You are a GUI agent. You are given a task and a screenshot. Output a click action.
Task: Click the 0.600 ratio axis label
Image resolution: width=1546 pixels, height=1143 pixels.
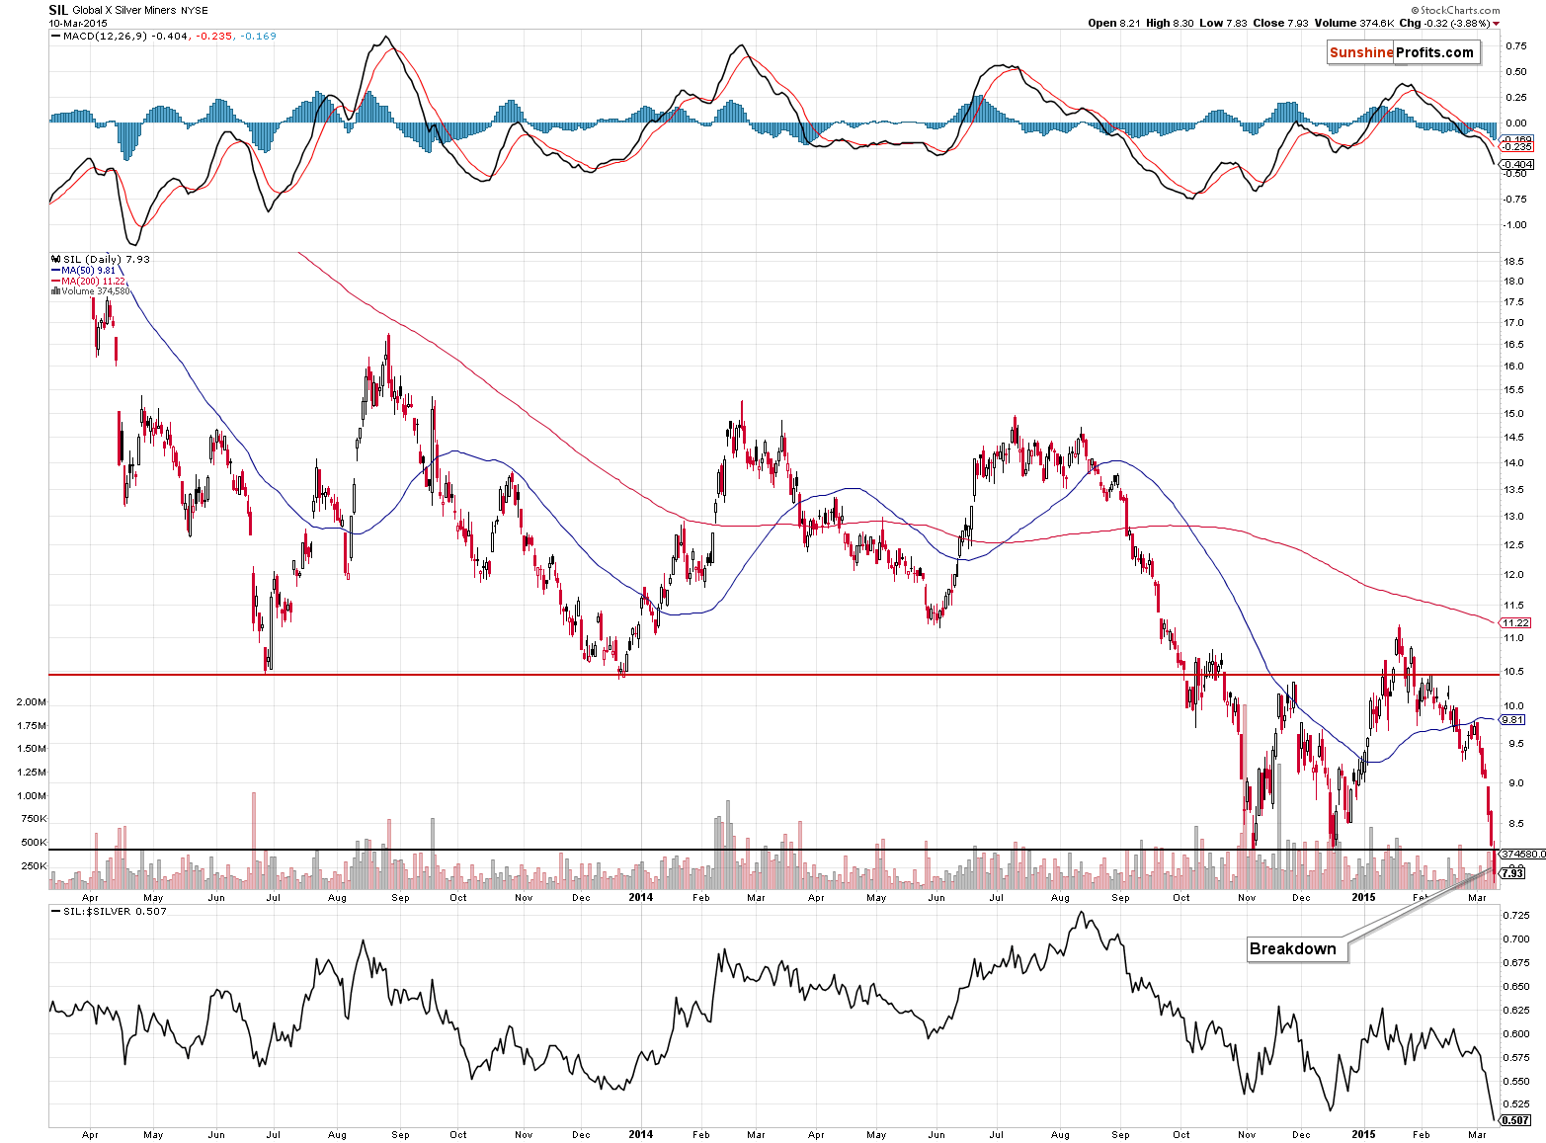pos(1516,1034)
